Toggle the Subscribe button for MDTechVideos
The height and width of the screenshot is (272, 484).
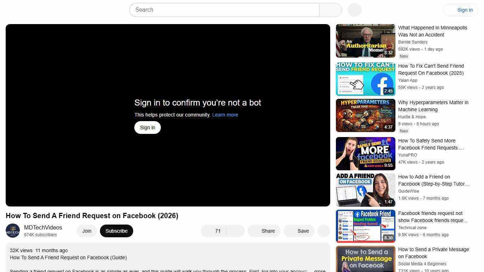tap(116, 231)
